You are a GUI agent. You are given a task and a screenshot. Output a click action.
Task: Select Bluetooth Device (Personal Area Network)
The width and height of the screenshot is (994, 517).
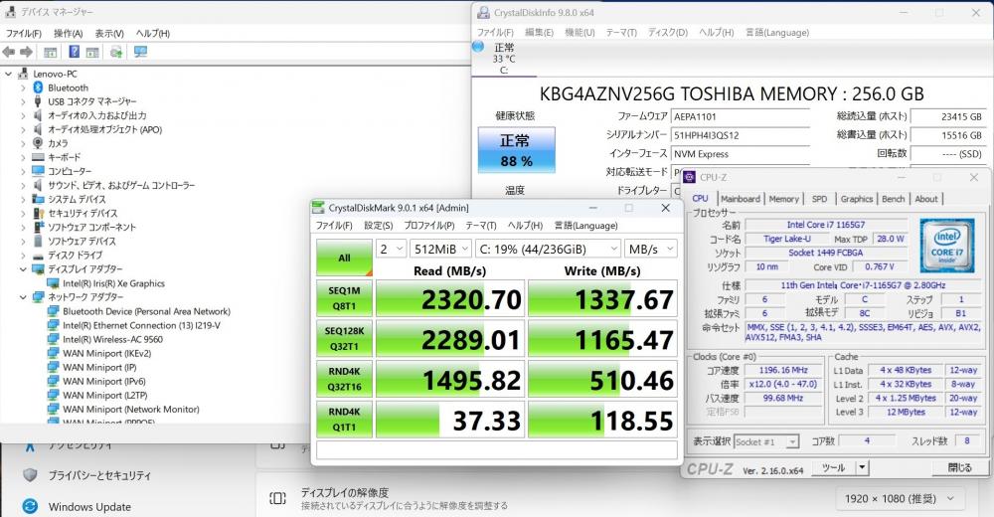point(146,311)
